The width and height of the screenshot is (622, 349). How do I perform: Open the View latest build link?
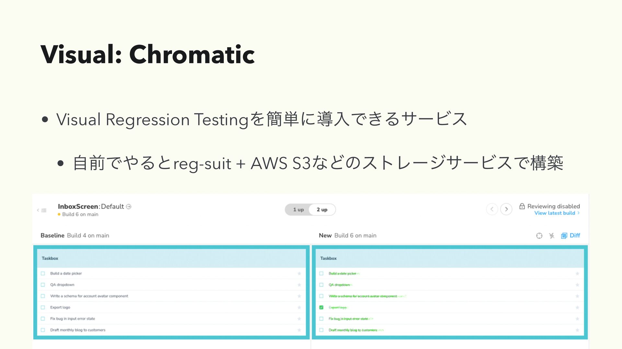[555, 213]
